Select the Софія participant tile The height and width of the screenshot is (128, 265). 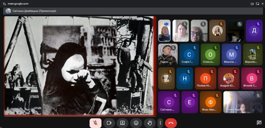189,54
